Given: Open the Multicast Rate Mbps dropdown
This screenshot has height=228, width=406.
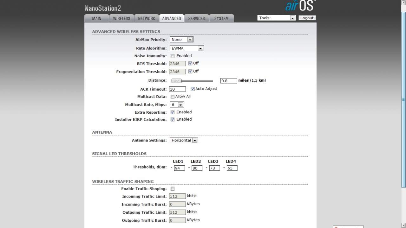Looking at the screenshot, I should (x=177, y=104).
